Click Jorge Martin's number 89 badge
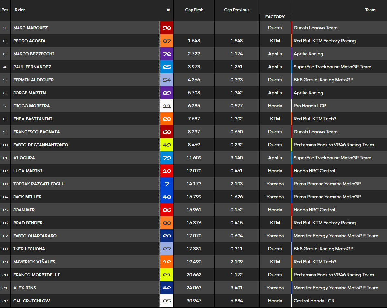The image size is (387, 308). coord(167,93)
